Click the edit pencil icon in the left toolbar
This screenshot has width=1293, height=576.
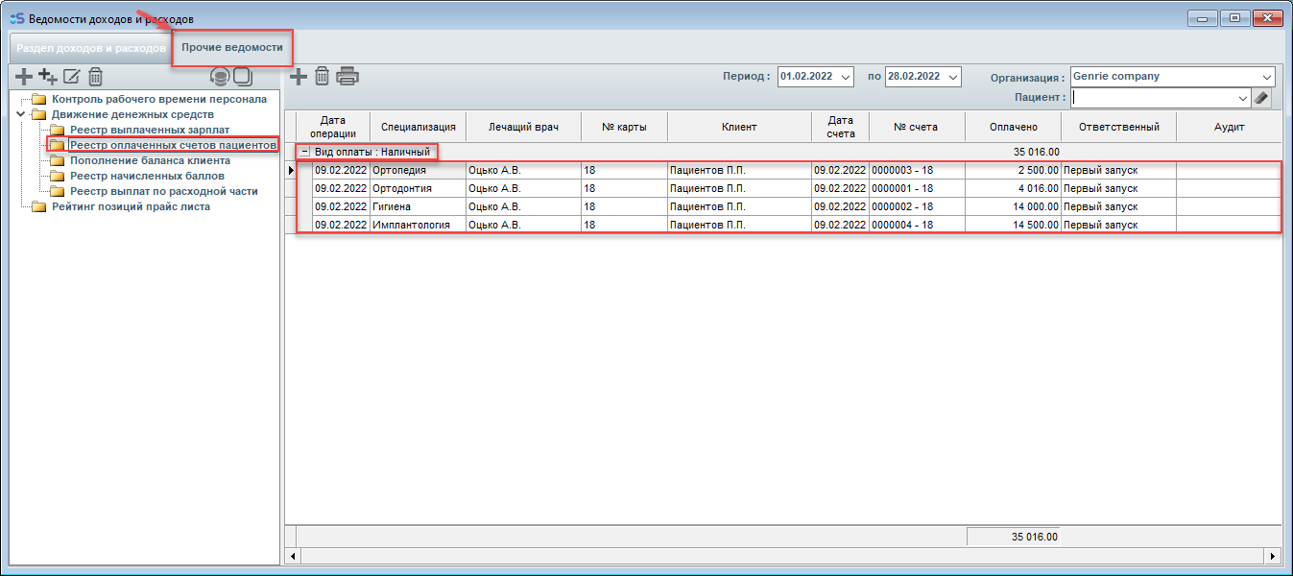coord(71,77)
